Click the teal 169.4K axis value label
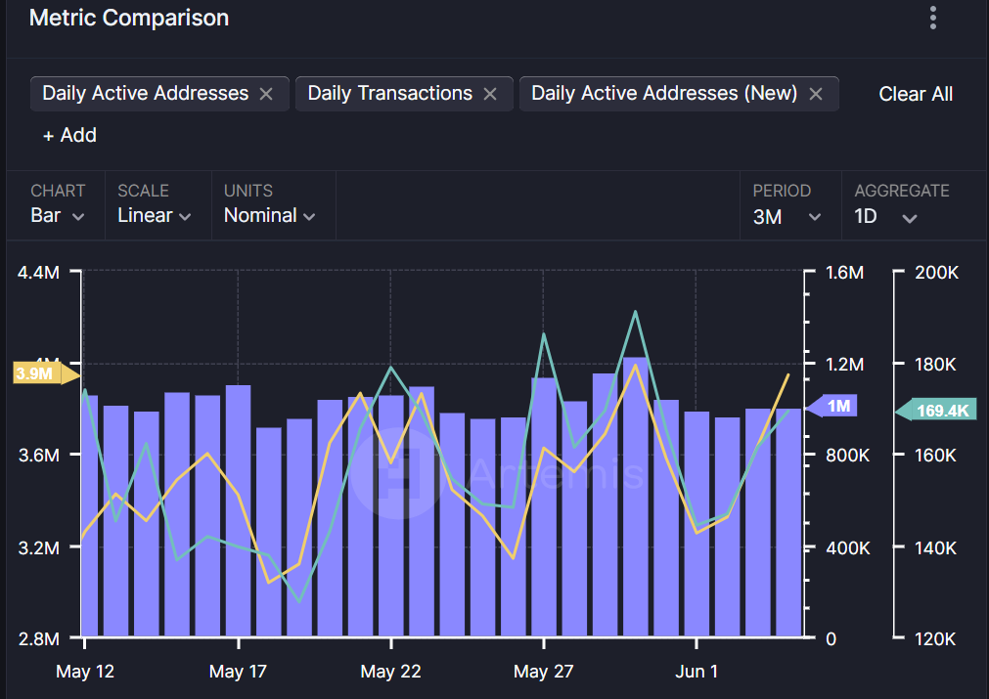The height and width of the screenshot is (699, 989). click(940, 411)
